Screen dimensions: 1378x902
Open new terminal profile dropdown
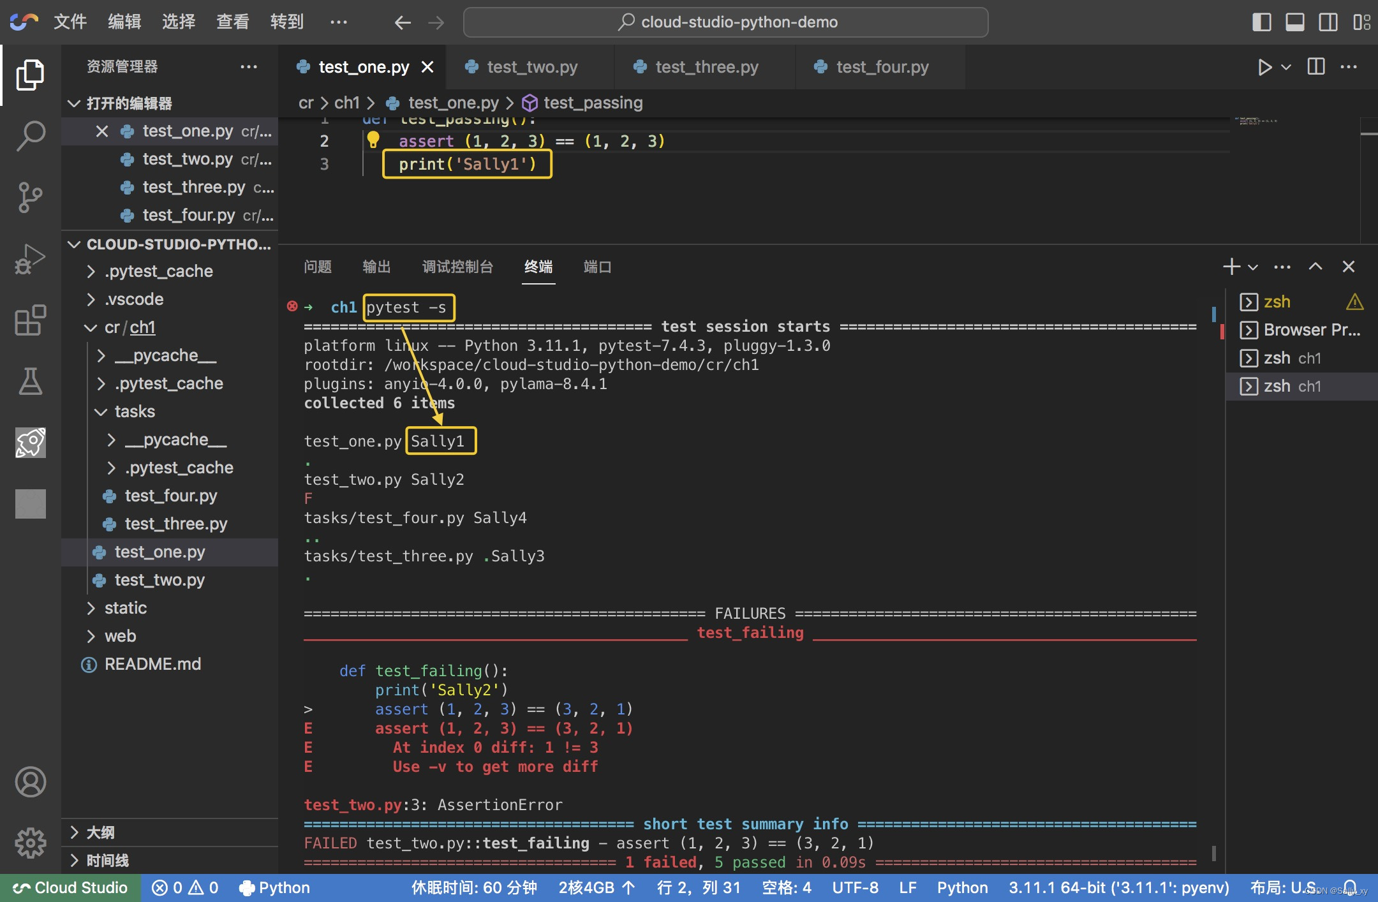1253,267
